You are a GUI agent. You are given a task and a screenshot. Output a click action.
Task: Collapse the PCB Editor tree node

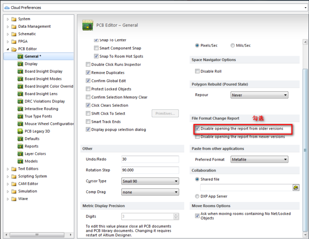[8, 49]
